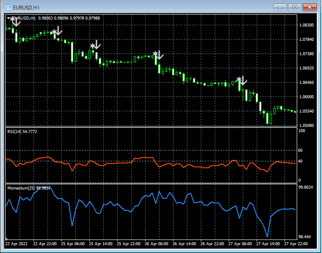Click the small triangle before EURUSD,H1 chart label
This screenshot has height=253, width=322.
(x=8, y=18)
